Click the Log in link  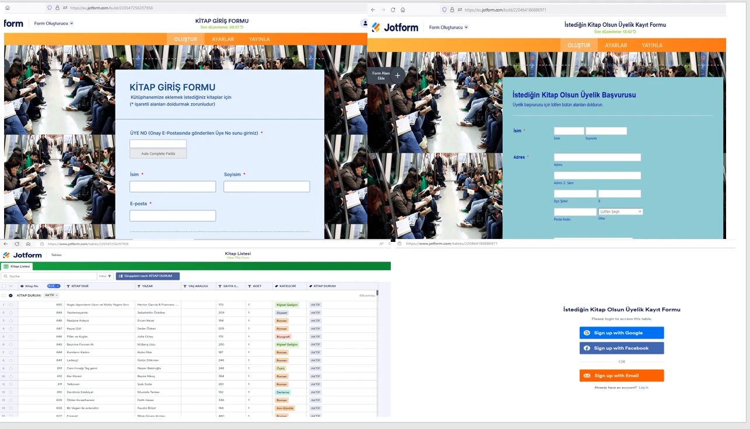tap(643, 387)
